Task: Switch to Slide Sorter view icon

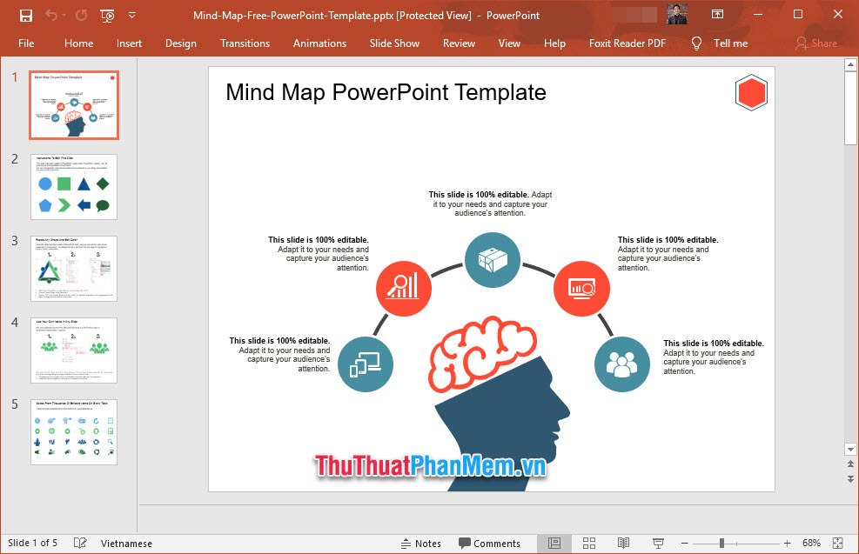Action: pyautogui.click(x=589, y=543)
